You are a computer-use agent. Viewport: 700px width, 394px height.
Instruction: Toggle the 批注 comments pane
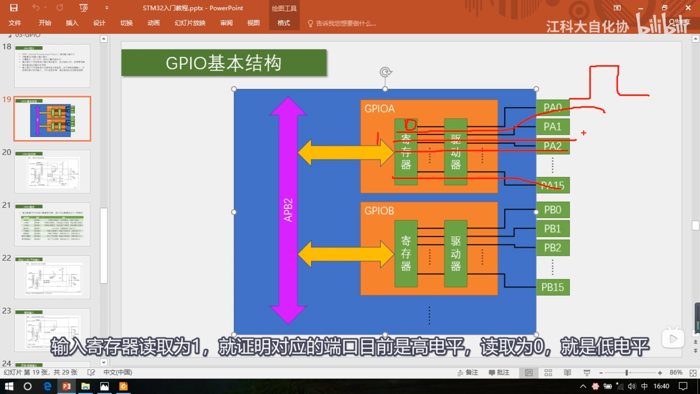pyautogui.click(x=499, y=372)
